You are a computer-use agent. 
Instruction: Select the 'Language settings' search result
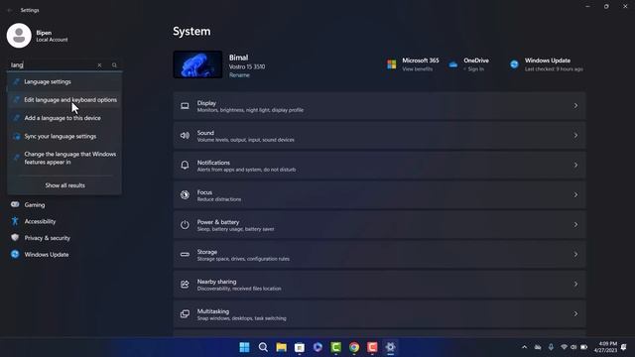pyautogui.click(x=64, y=81)
